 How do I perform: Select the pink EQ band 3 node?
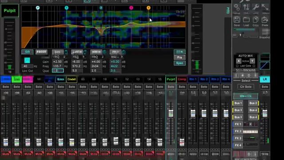131,8
